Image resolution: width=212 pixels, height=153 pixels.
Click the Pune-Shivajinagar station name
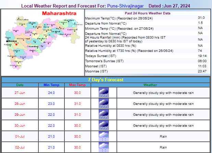click(x=125, y=6)
